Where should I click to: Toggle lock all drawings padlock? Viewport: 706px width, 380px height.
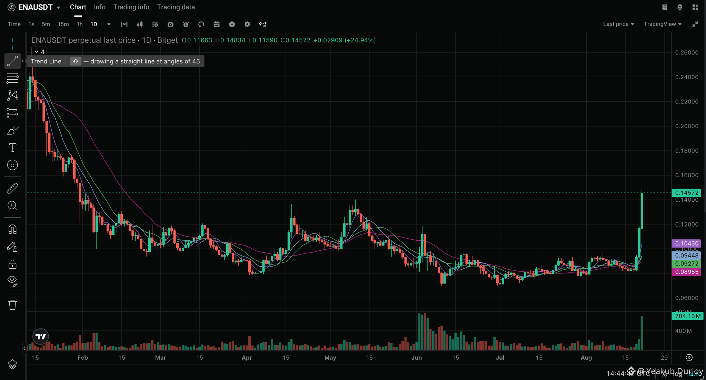(12, 264)
